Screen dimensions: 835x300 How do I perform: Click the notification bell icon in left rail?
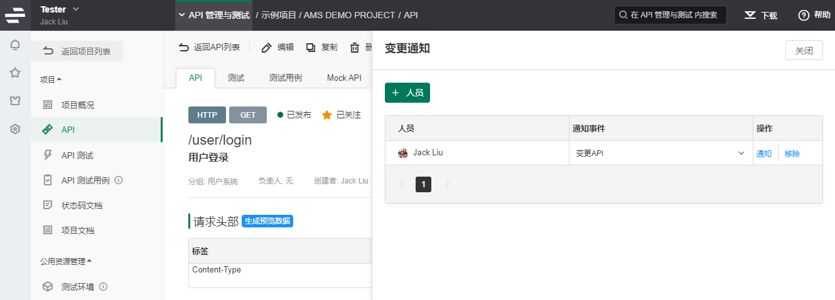pyautogui.click(x=15, y=45)
